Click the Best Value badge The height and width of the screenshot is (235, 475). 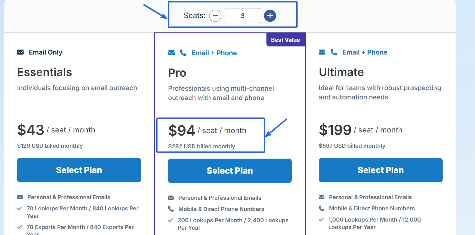coord(285,40)
